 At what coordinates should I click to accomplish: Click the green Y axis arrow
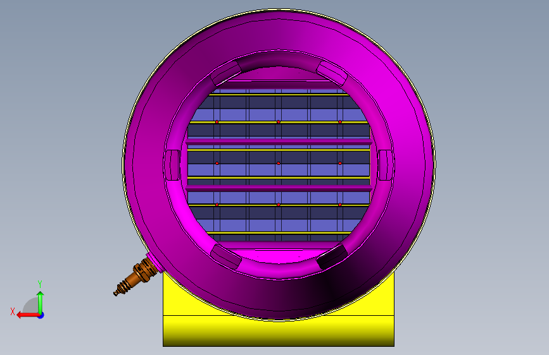[x=41, y=303]
